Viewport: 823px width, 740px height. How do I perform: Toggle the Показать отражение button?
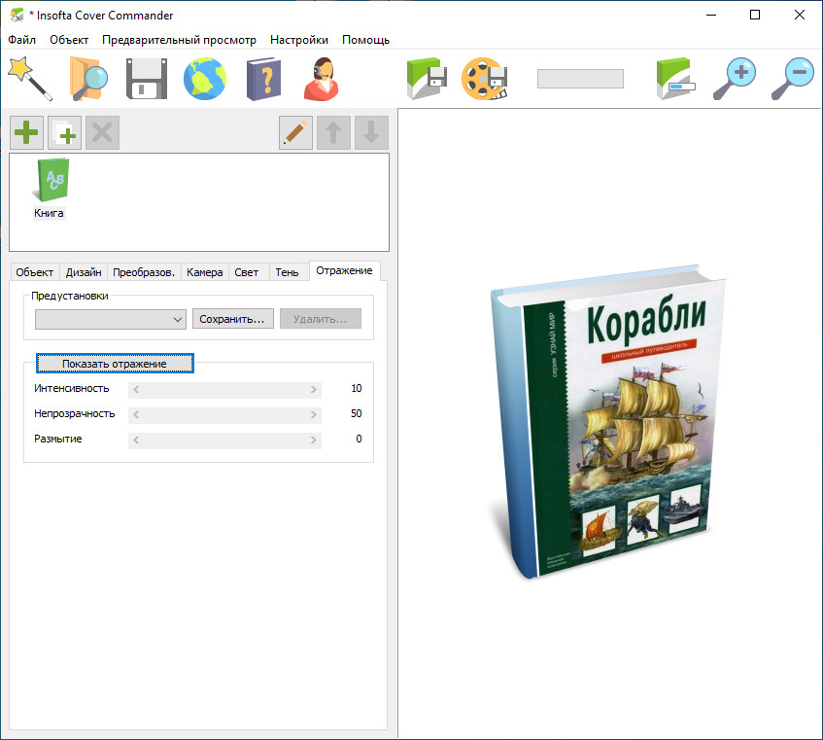[115, 364]
